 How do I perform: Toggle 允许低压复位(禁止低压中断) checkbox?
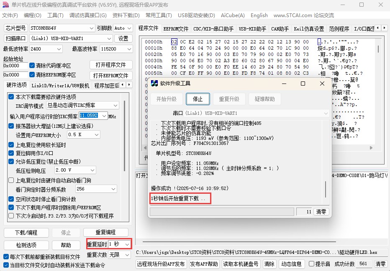point(11,162)
